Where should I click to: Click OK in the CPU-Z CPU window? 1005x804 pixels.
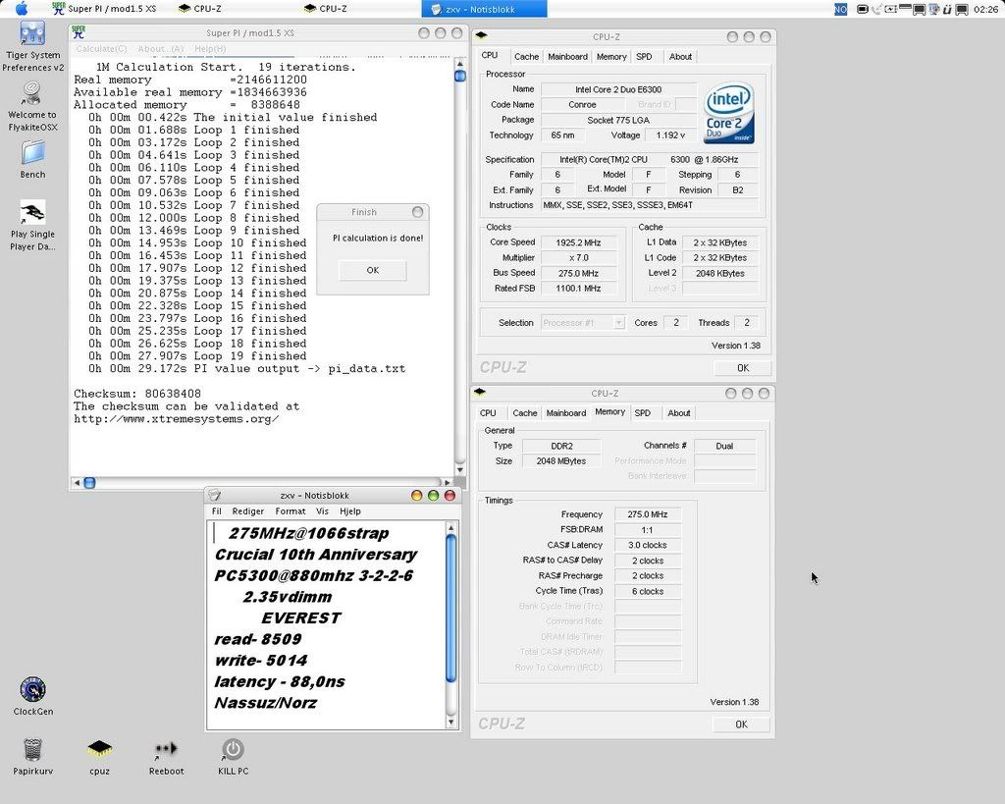point(743,368)
